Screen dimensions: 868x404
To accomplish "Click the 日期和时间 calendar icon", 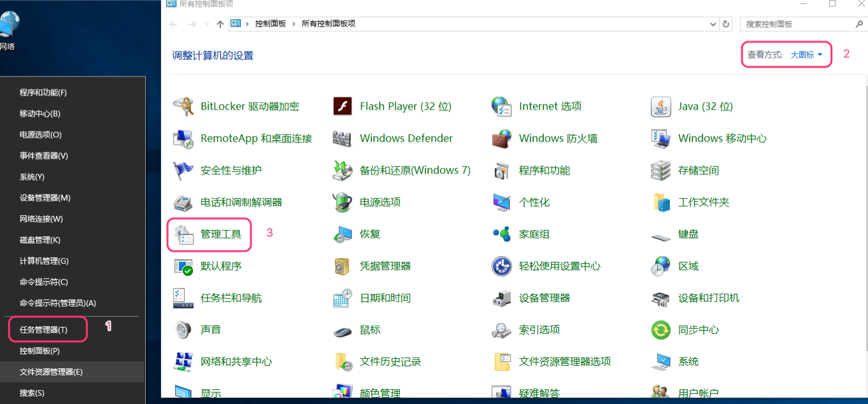I will (x=343, y=298).
